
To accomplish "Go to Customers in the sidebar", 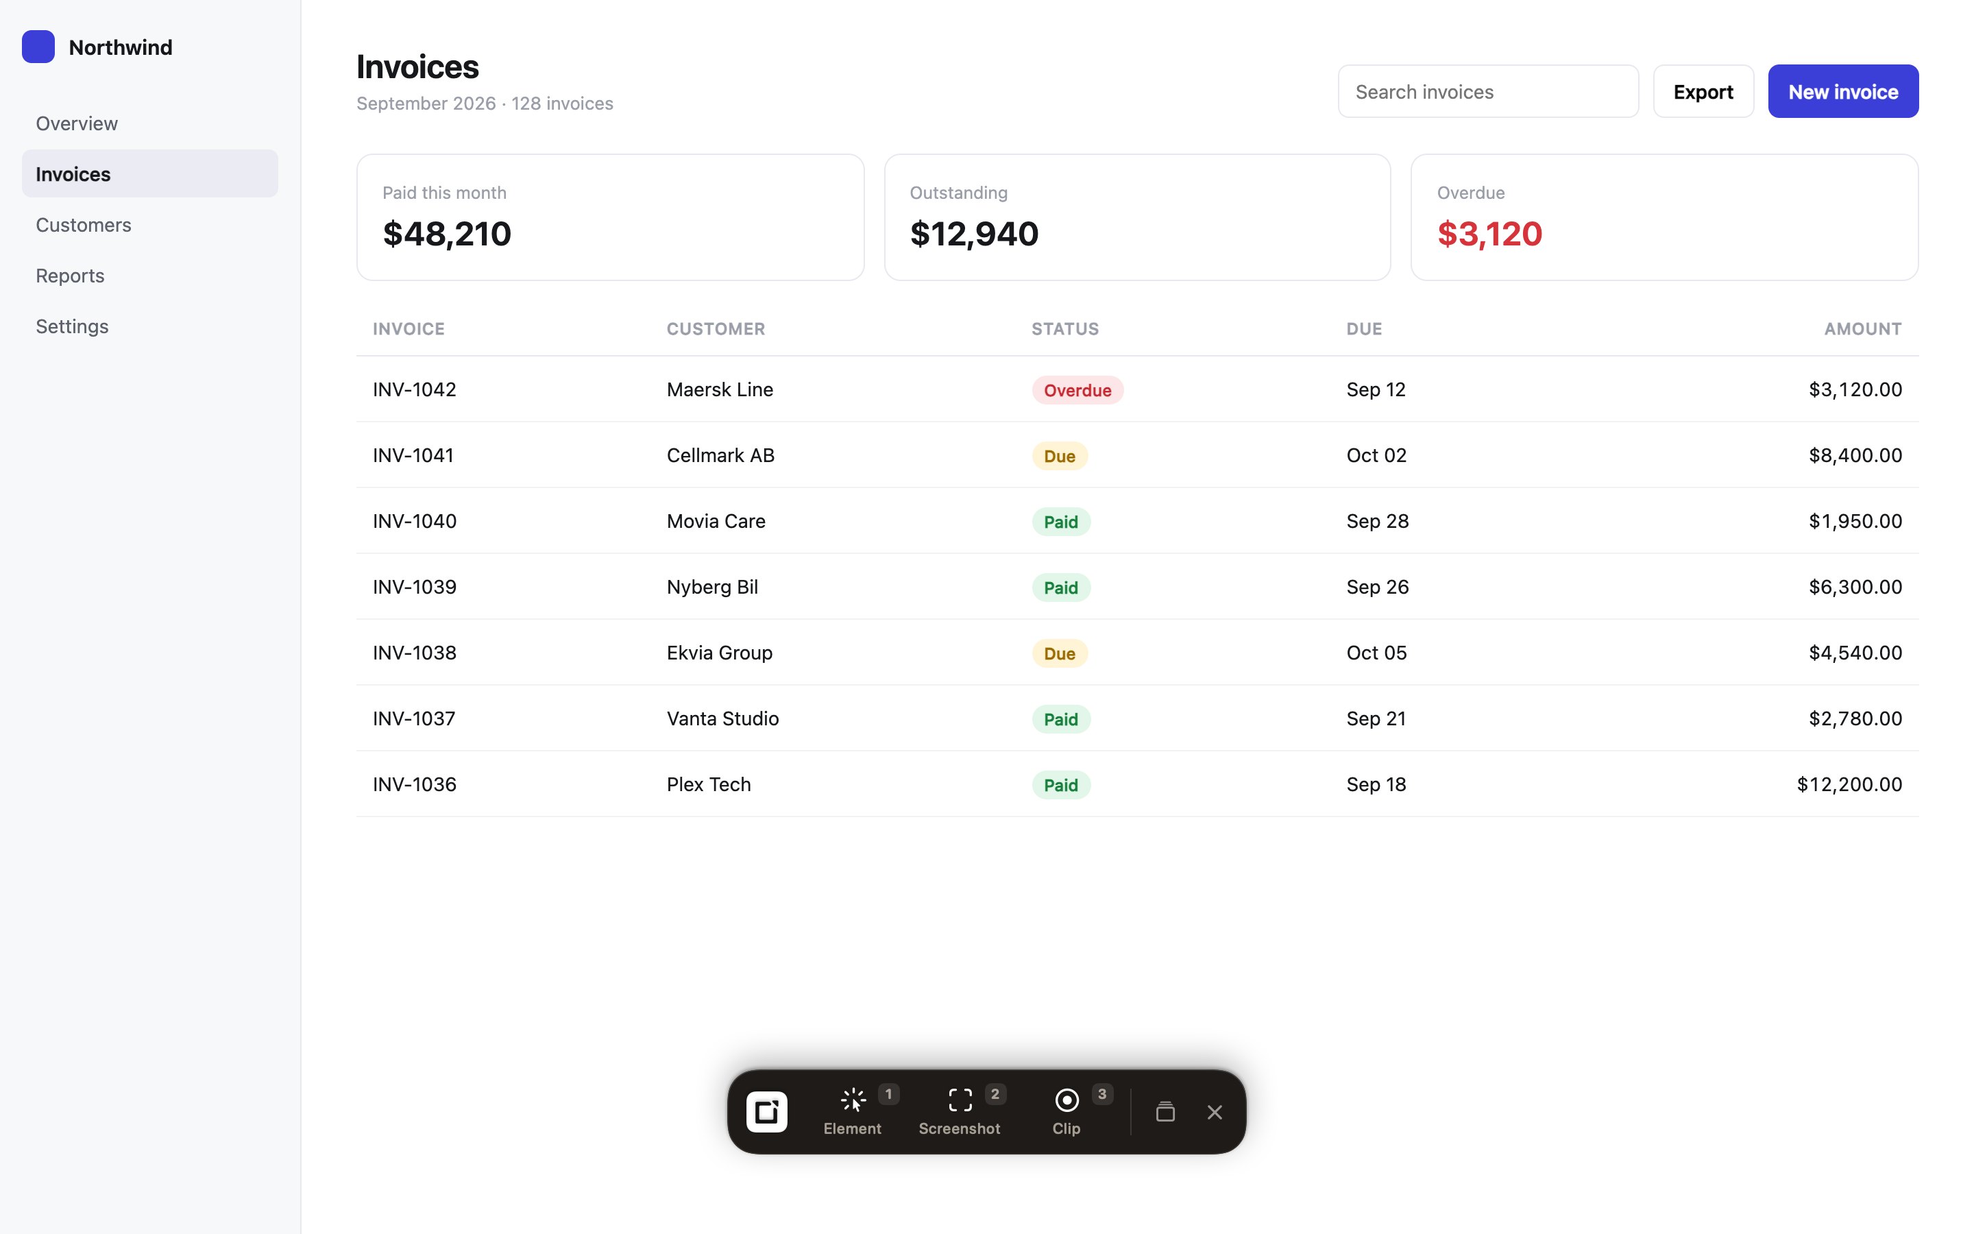I will click(x=150, y=224).
